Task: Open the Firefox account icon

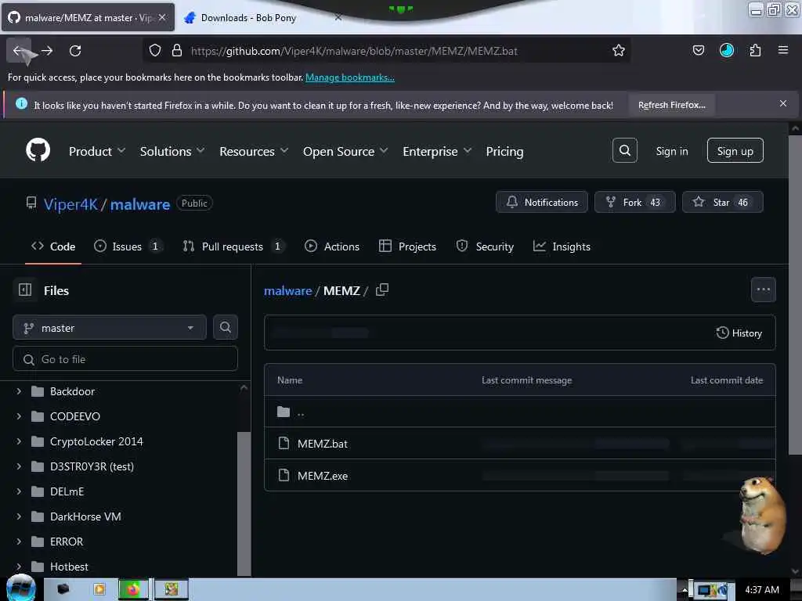Action: 726,51
